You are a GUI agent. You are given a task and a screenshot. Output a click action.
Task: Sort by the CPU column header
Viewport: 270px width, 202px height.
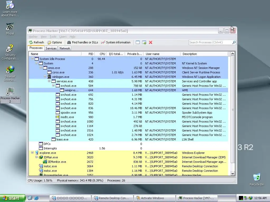click(100, 54)
